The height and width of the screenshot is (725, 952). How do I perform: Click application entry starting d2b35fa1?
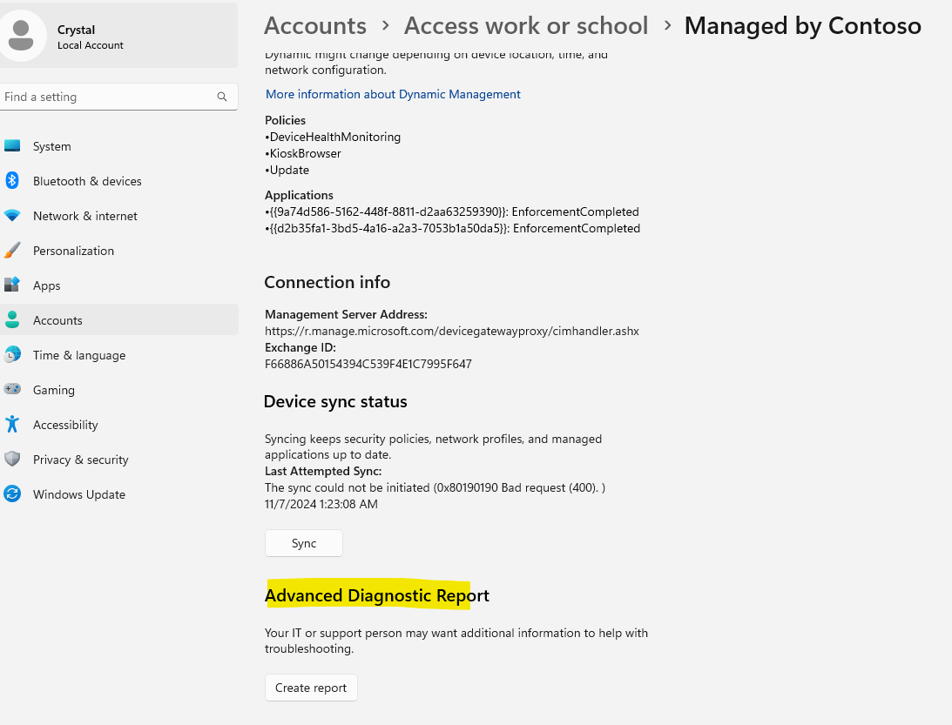click(x=452, y=228)
